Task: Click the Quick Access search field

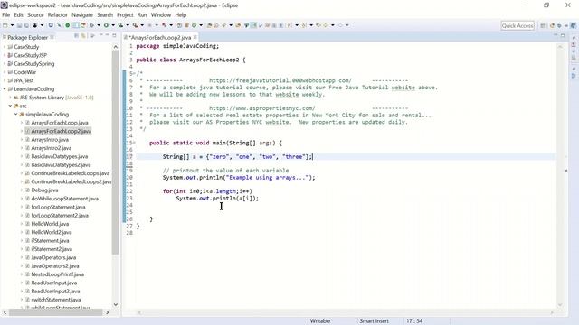Action: pyautogui.click(x=517, y=26)
